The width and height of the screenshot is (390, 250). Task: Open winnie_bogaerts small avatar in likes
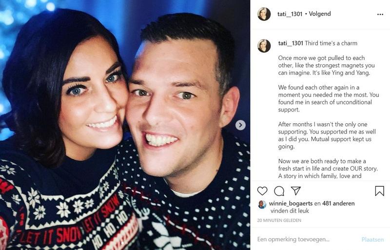pyautogui.click(x=262, y=205)
